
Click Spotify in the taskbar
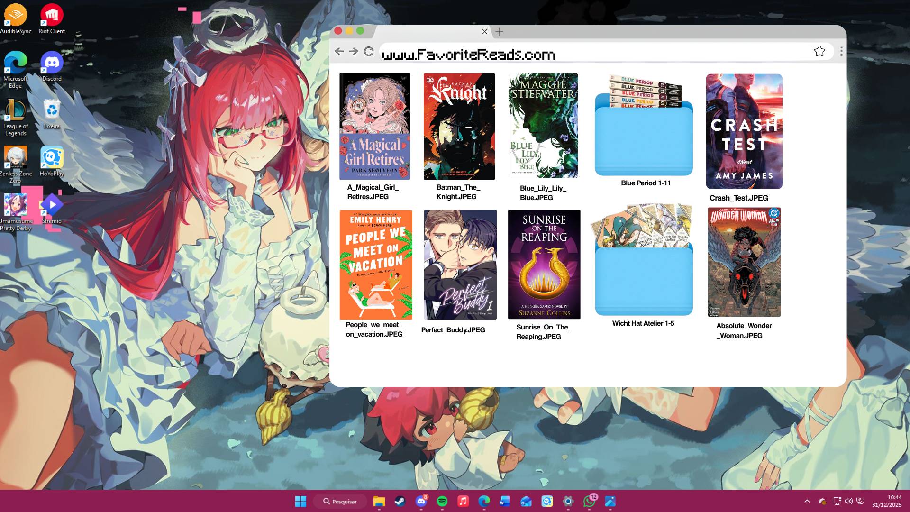point(442,501)
